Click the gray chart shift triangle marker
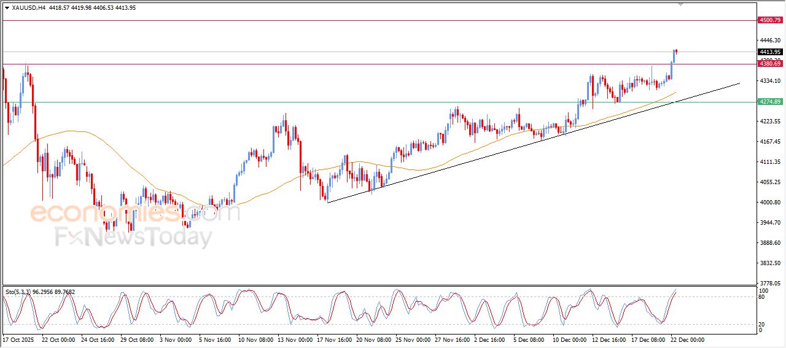The height and width of the screenshot is (348, 786). (680, 4)
